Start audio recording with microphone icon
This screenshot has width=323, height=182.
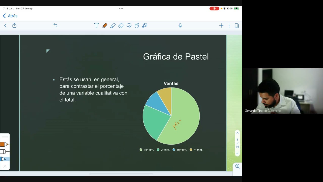pyautogui.click(x=180, y=26)
